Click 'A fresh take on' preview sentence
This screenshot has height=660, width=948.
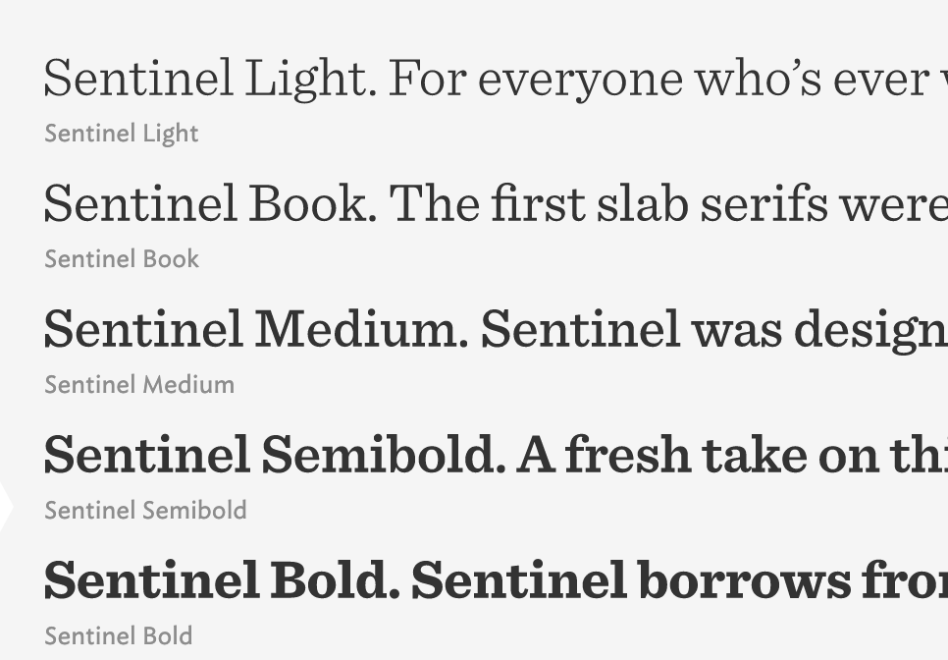(x=732, y=456)
